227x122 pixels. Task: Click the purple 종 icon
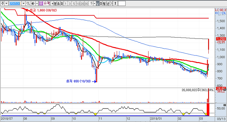(x=41, y=3)
